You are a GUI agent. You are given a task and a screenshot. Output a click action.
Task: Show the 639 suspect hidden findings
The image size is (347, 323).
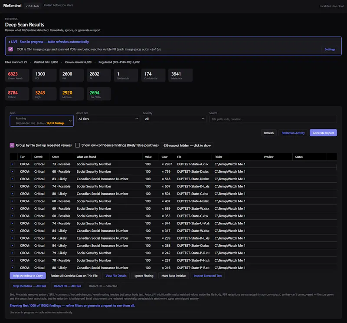point(187,145)
